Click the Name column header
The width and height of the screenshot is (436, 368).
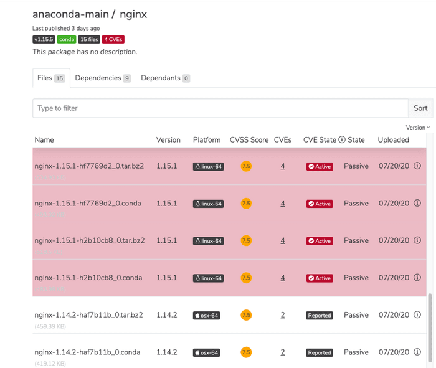click(44, 140)
